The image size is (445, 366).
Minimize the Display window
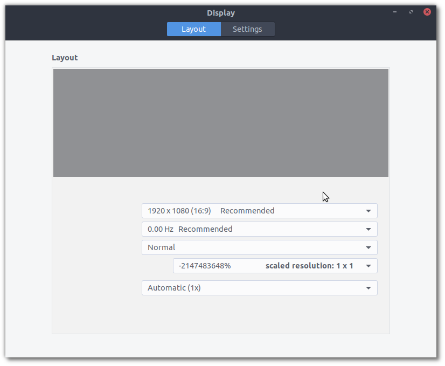click(x=394, y=11)
